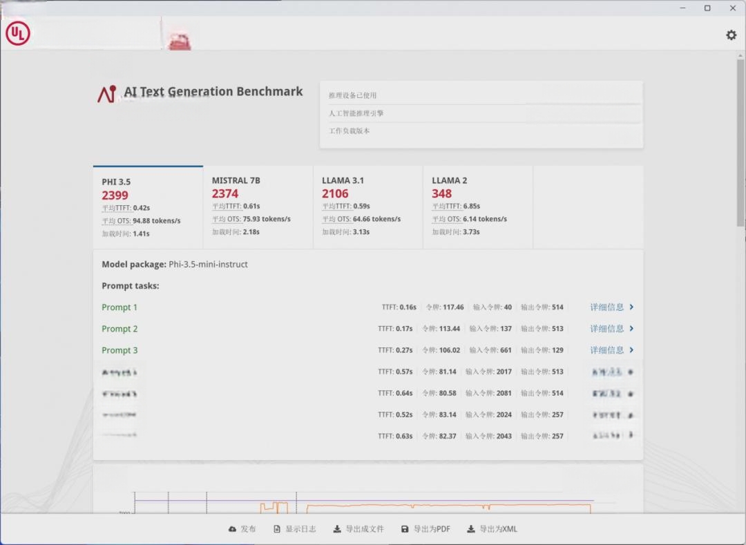Expand Prompt 2 details chevron
This screenshot has height=545, width=746.
click(x=631, y=328)
